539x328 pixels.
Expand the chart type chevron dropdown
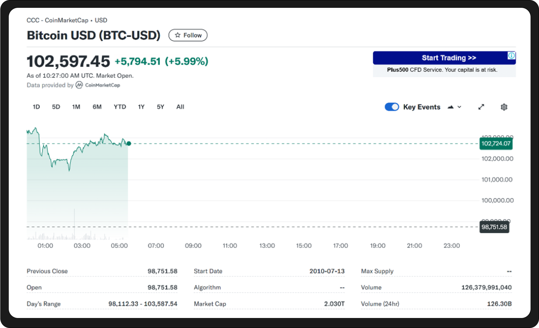459,107
